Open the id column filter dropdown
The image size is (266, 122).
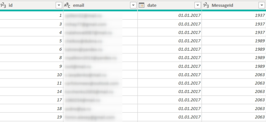pyautogui.click(x=59, y=5)
